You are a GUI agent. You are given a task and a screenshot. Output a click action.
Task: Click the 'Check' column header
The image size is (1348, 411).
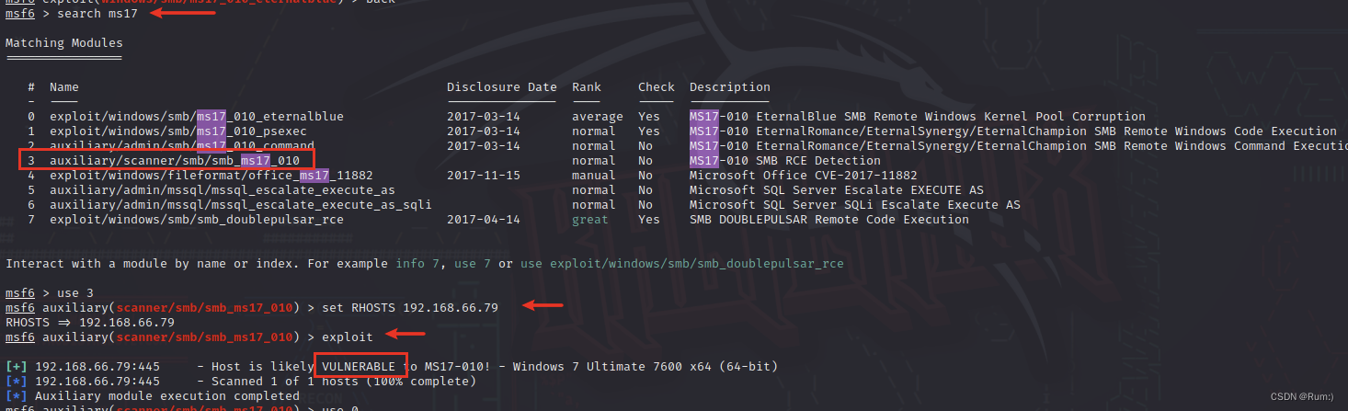(657, 87)
